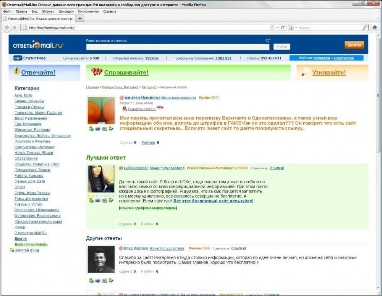Click the Рейтинг link under the question
The width and height of the screenshot is (382, 296).
pos(148,142)
